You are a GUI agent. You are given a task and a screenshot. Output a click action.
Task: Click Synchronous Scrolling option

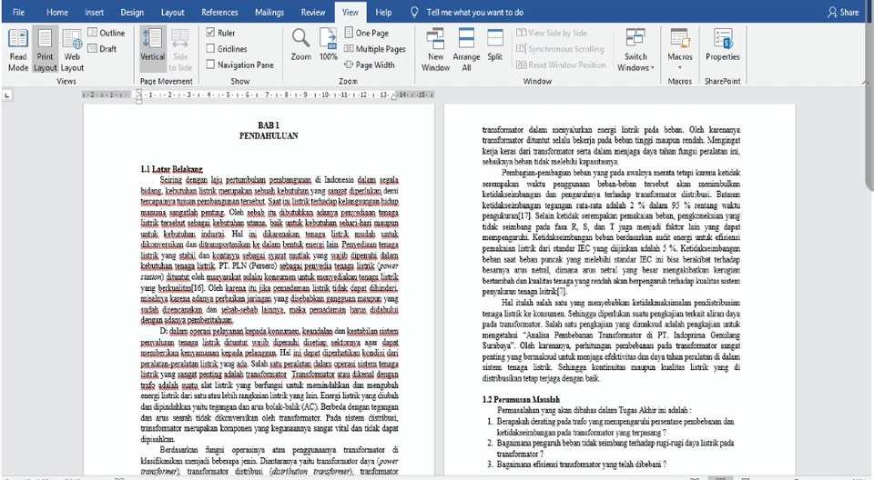point(560,49)
